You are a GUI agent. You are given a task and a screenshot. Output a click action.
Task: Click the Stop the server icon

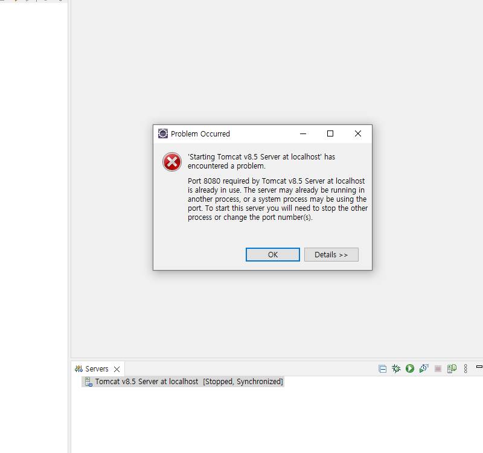[x=438, y=368]
